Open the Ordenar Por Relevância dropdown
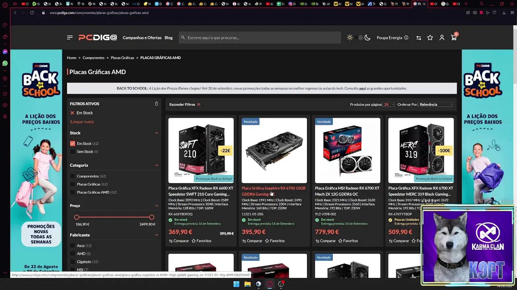Image resolution: width=517 pixels, height=290 pixels. coord(436,104)
